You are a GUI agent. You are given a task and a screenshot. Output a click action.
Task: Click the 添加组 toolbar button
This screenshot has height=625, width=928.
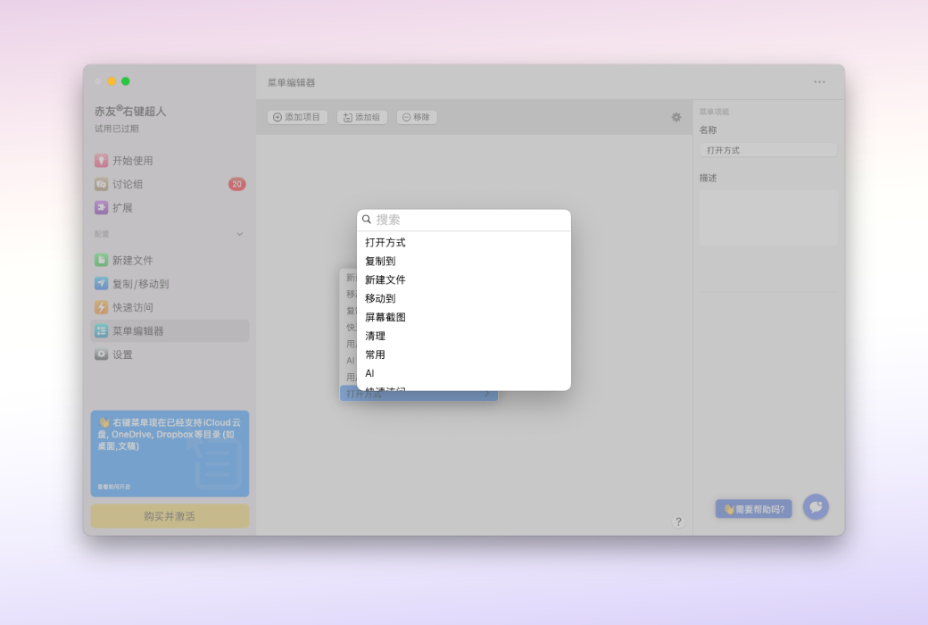(362, 117)
